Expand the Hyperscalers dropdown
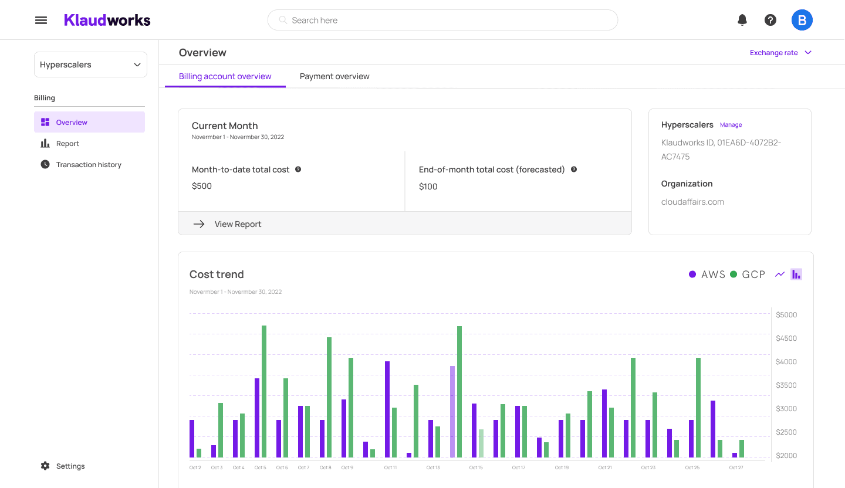This screenshot has height=488, width=845. [90, 65]
